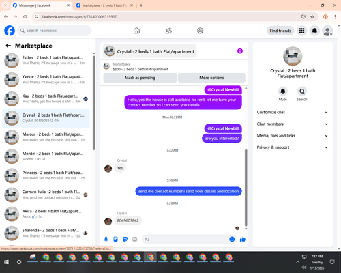Open conversation information purple icon
Screen dimensions: 341x273
[x=240, y=51]
